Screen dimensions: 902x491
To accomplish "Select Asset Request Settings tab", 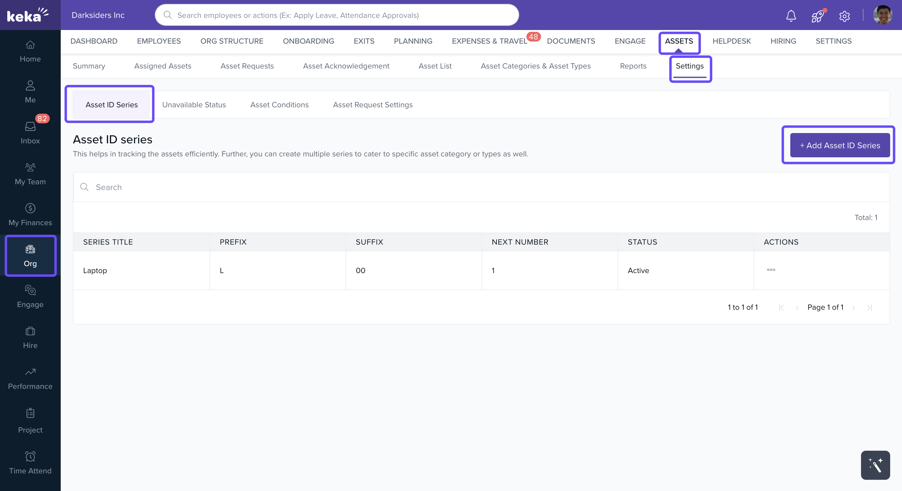I will coord(373,105).
